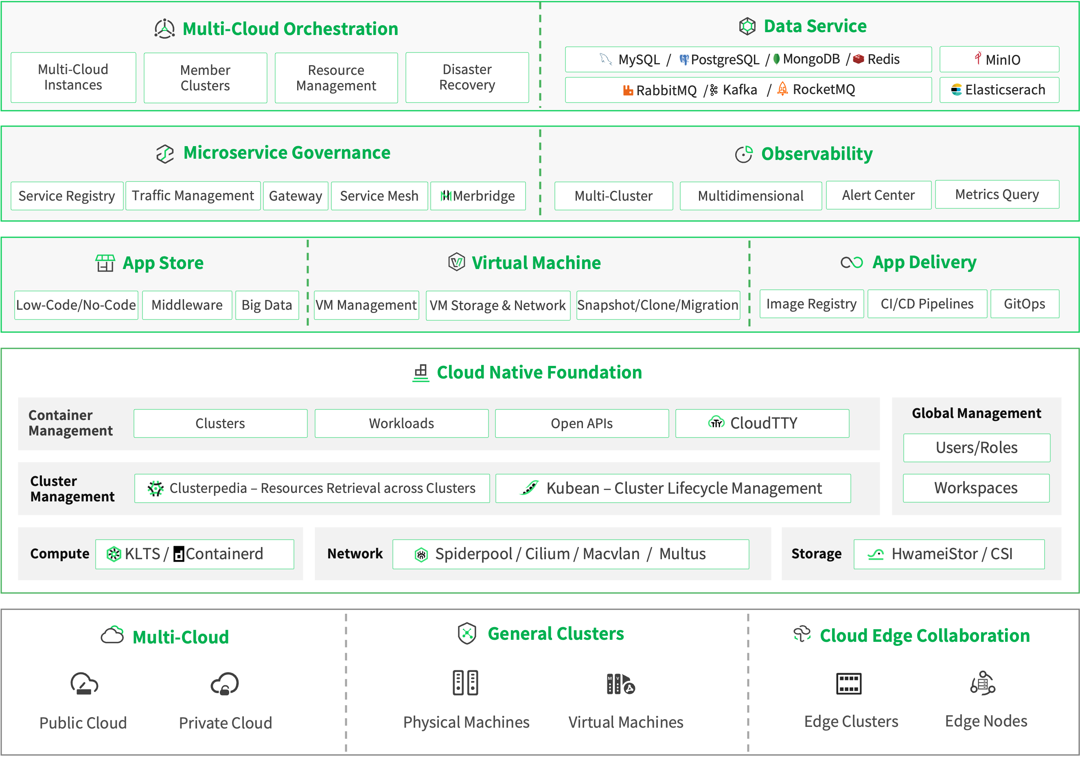The image size is (1080, 757).
Task: Open the Disaster Recovery box
Action: [x=467, y=78]
